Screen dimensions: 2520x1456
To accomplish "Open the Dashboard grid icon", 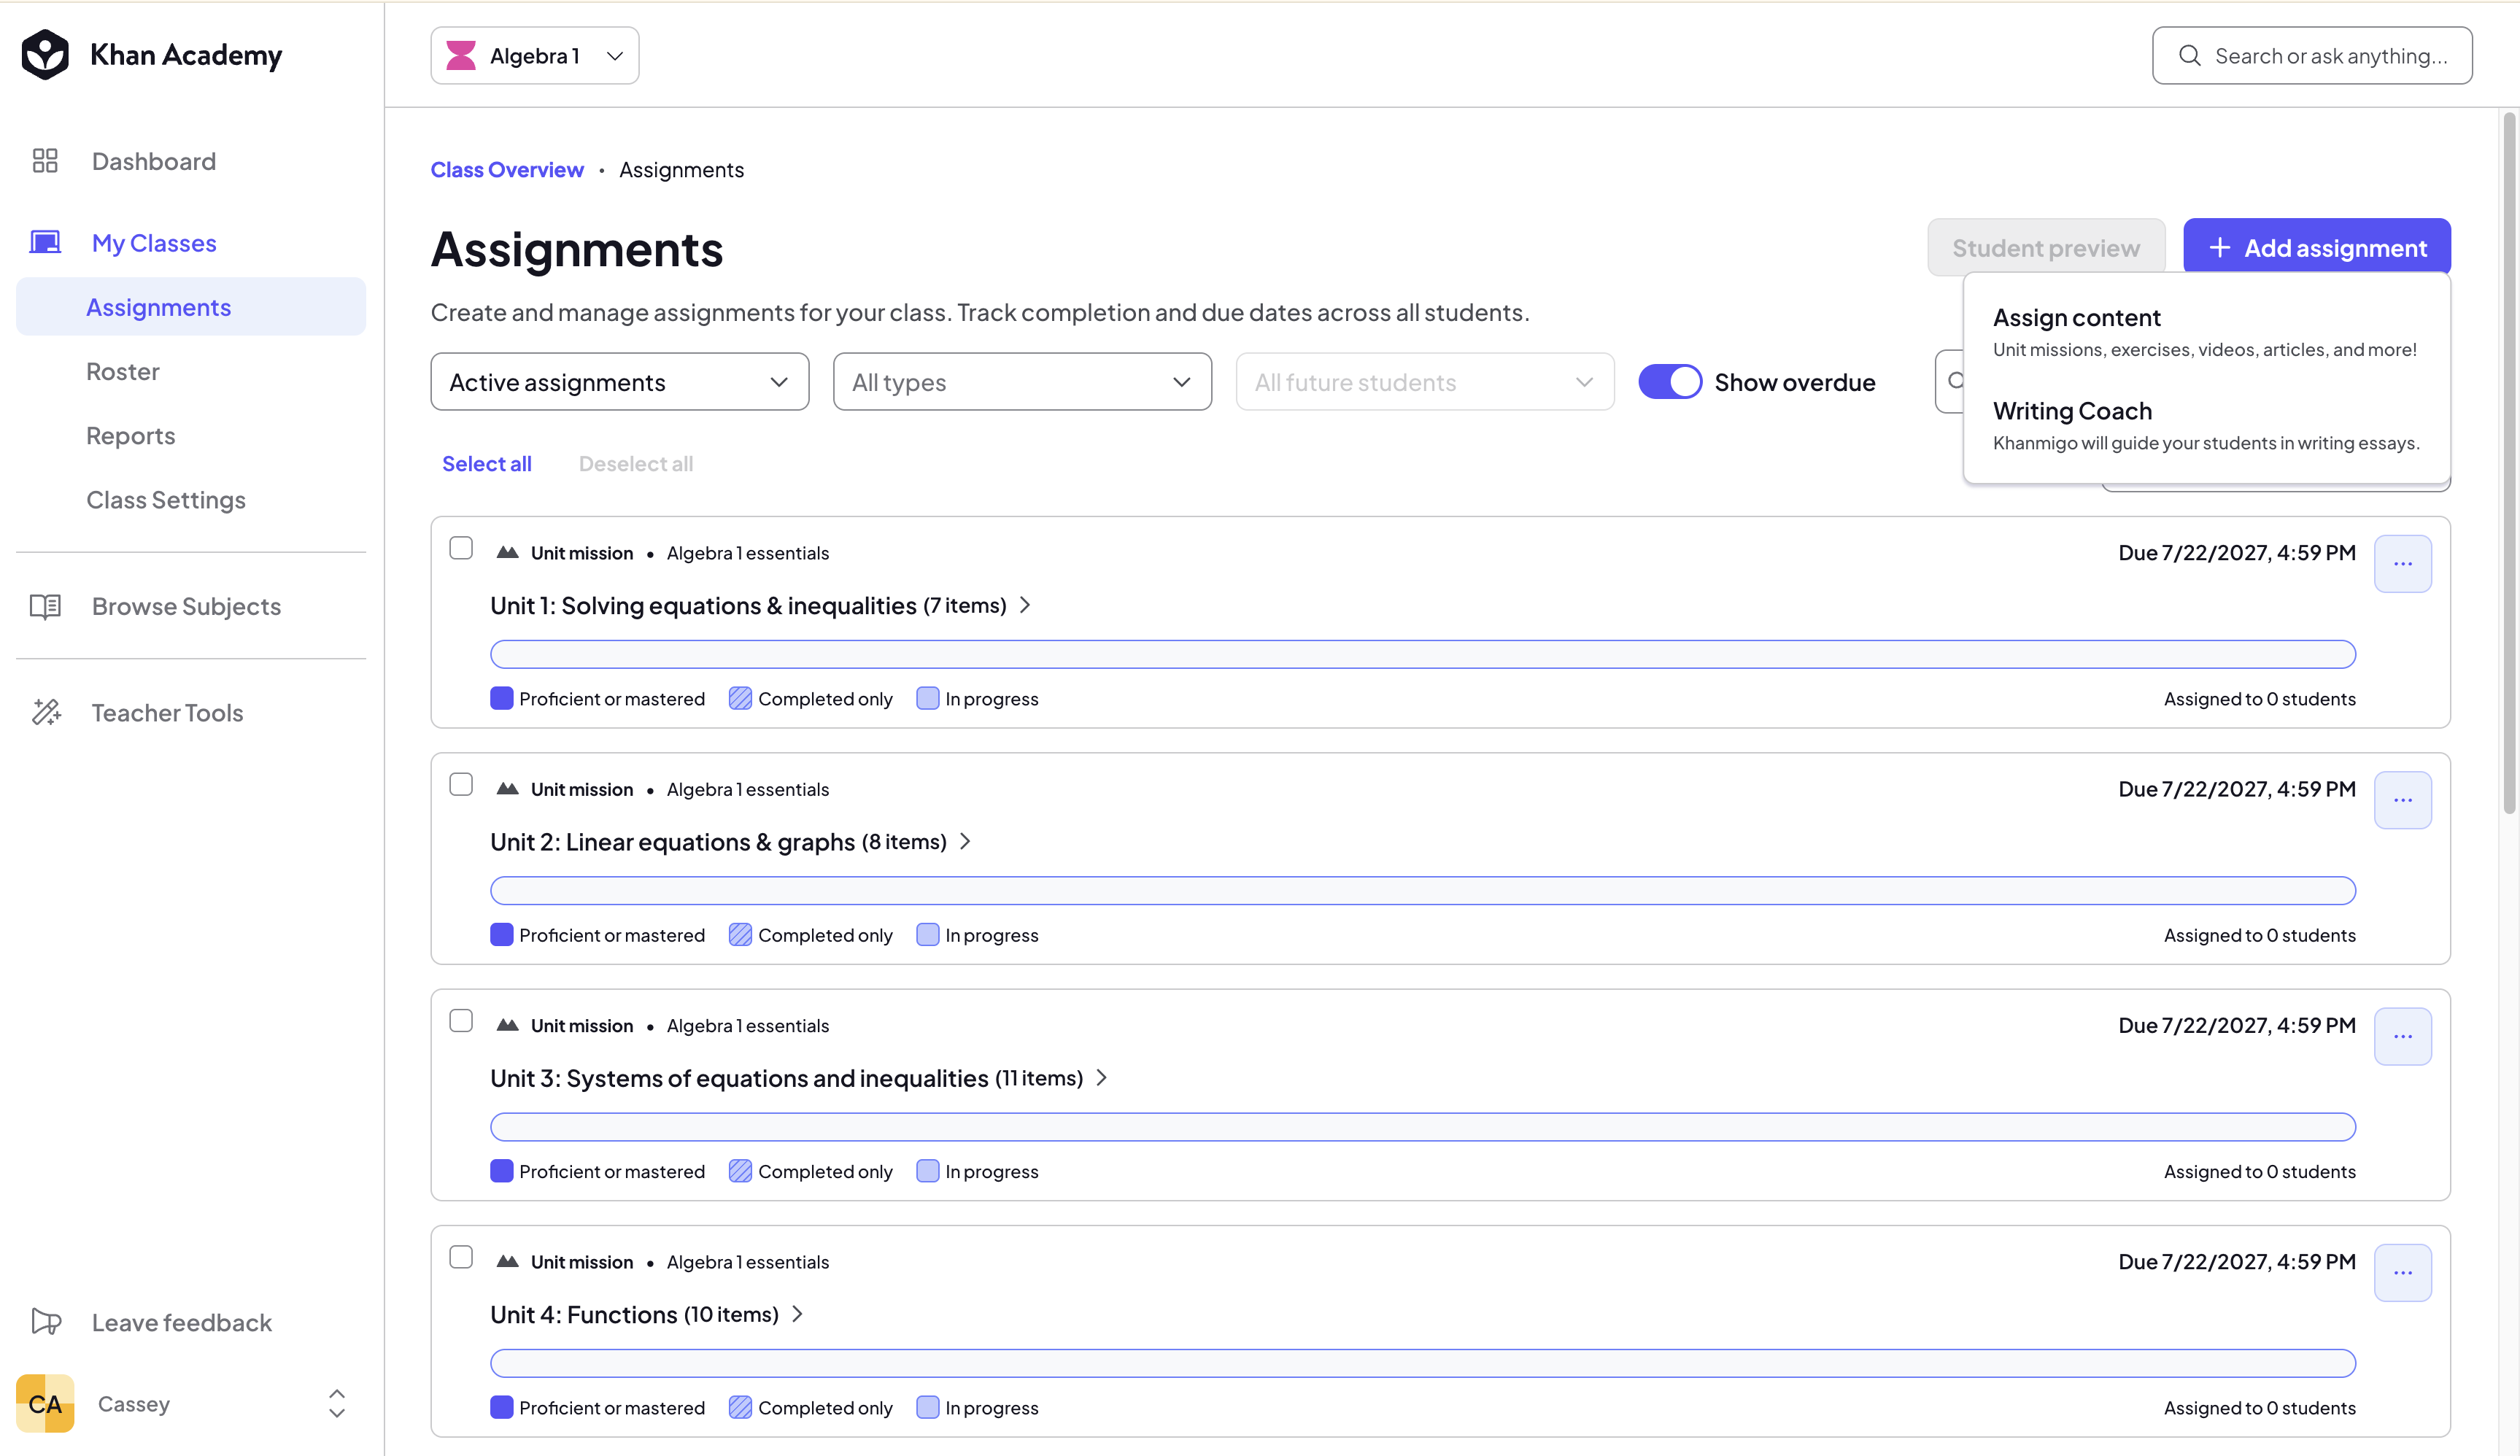I will click(45, 161).
